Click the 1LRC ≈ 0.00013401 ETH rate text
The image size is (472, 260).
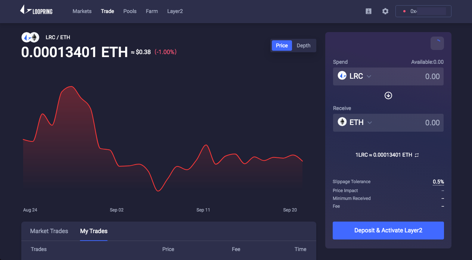(x=384, y=155)
